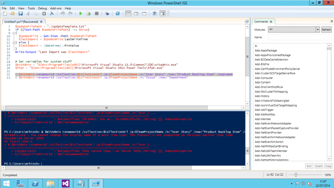Screen dimensions: 334x188
Task: Adjust the zoom slider in the status bar
Action: pyautogui.click(x=296, y=175)
